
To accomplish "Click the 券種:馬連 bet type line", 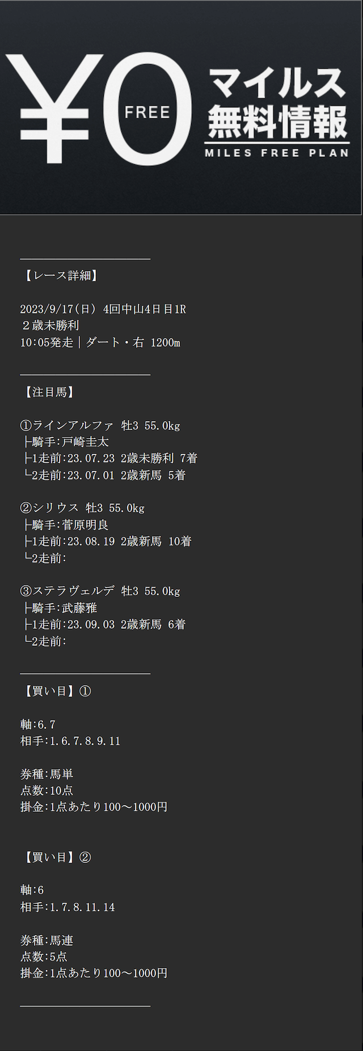I will (47, 940).
